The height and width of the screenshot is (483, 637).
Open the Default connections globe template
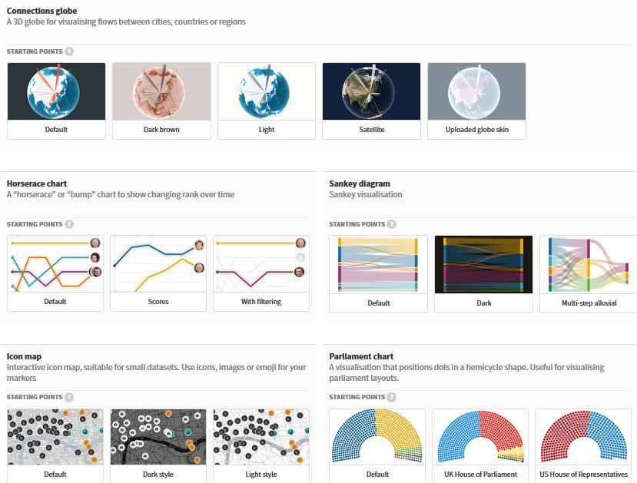click(56, 100)
